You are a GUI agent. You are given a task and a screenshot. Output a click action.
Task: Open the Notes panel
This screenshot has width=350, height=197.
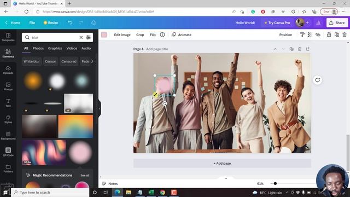pyautogui.click(x=110, y=183)
